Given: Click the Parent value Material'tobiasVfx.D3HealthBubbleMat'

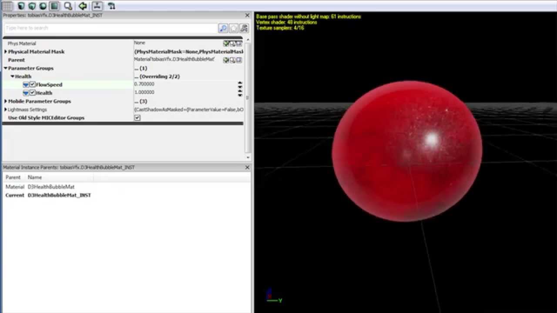Looking at the screenshot, I should pyautogui.click(x=174, y=60).
